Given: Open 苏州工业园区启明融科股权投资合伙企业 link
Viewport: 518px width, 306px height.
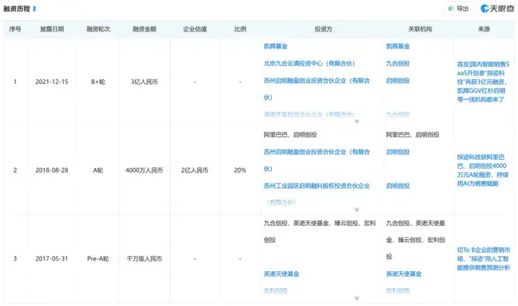Looking at the screenshot, I should pyautogui.click(x=316, y=194).
